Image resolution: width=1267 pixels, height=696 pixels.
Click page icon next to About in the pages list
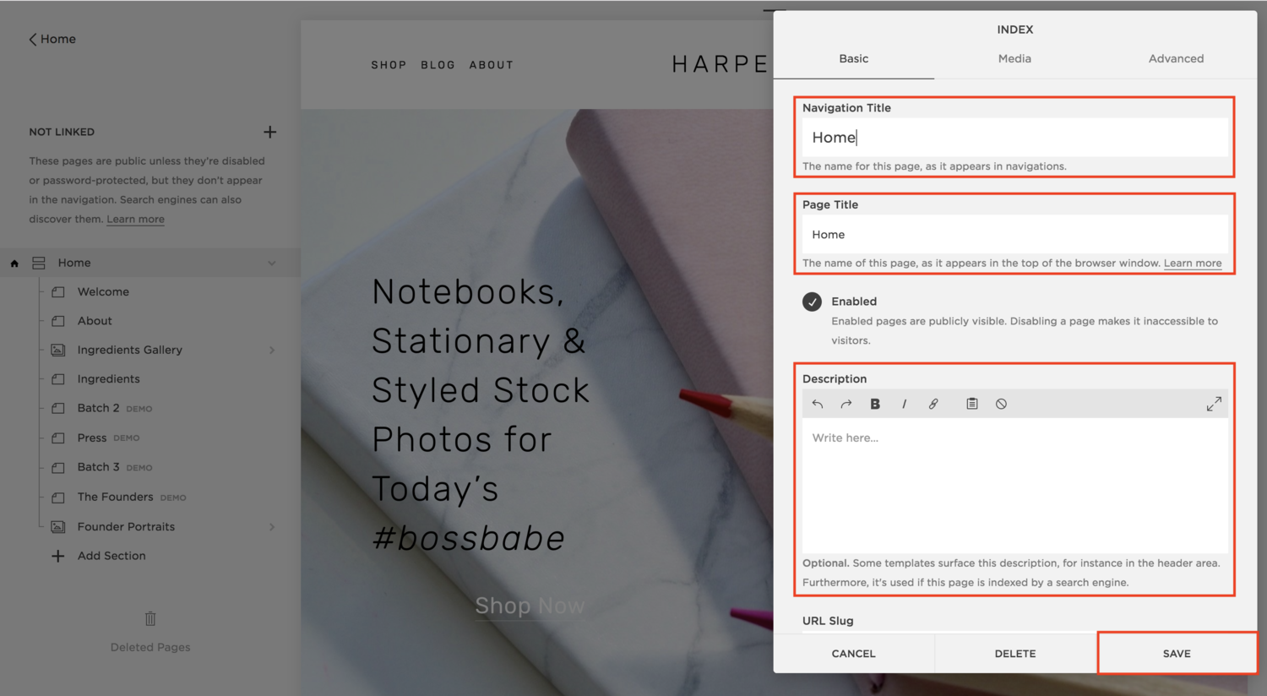(58, 321)
